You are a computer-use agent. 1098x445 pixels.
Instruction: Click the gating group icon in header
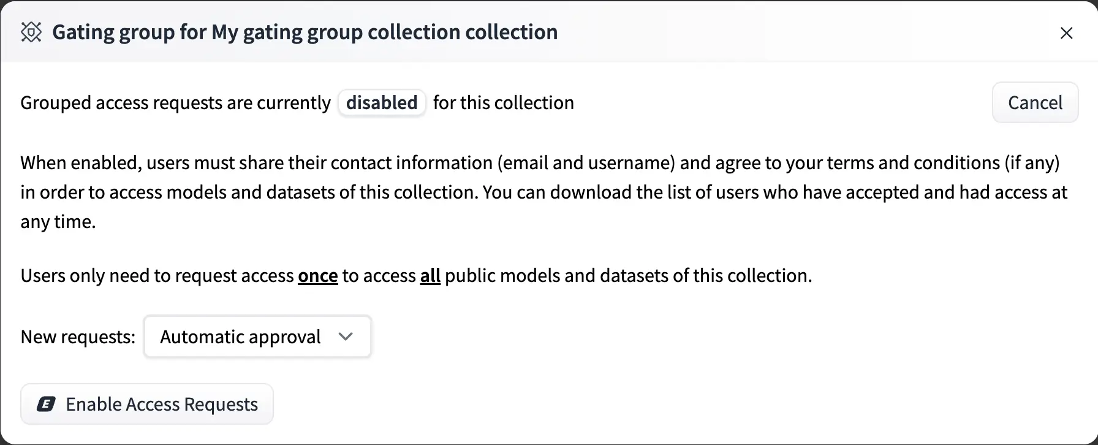point(31,32)
